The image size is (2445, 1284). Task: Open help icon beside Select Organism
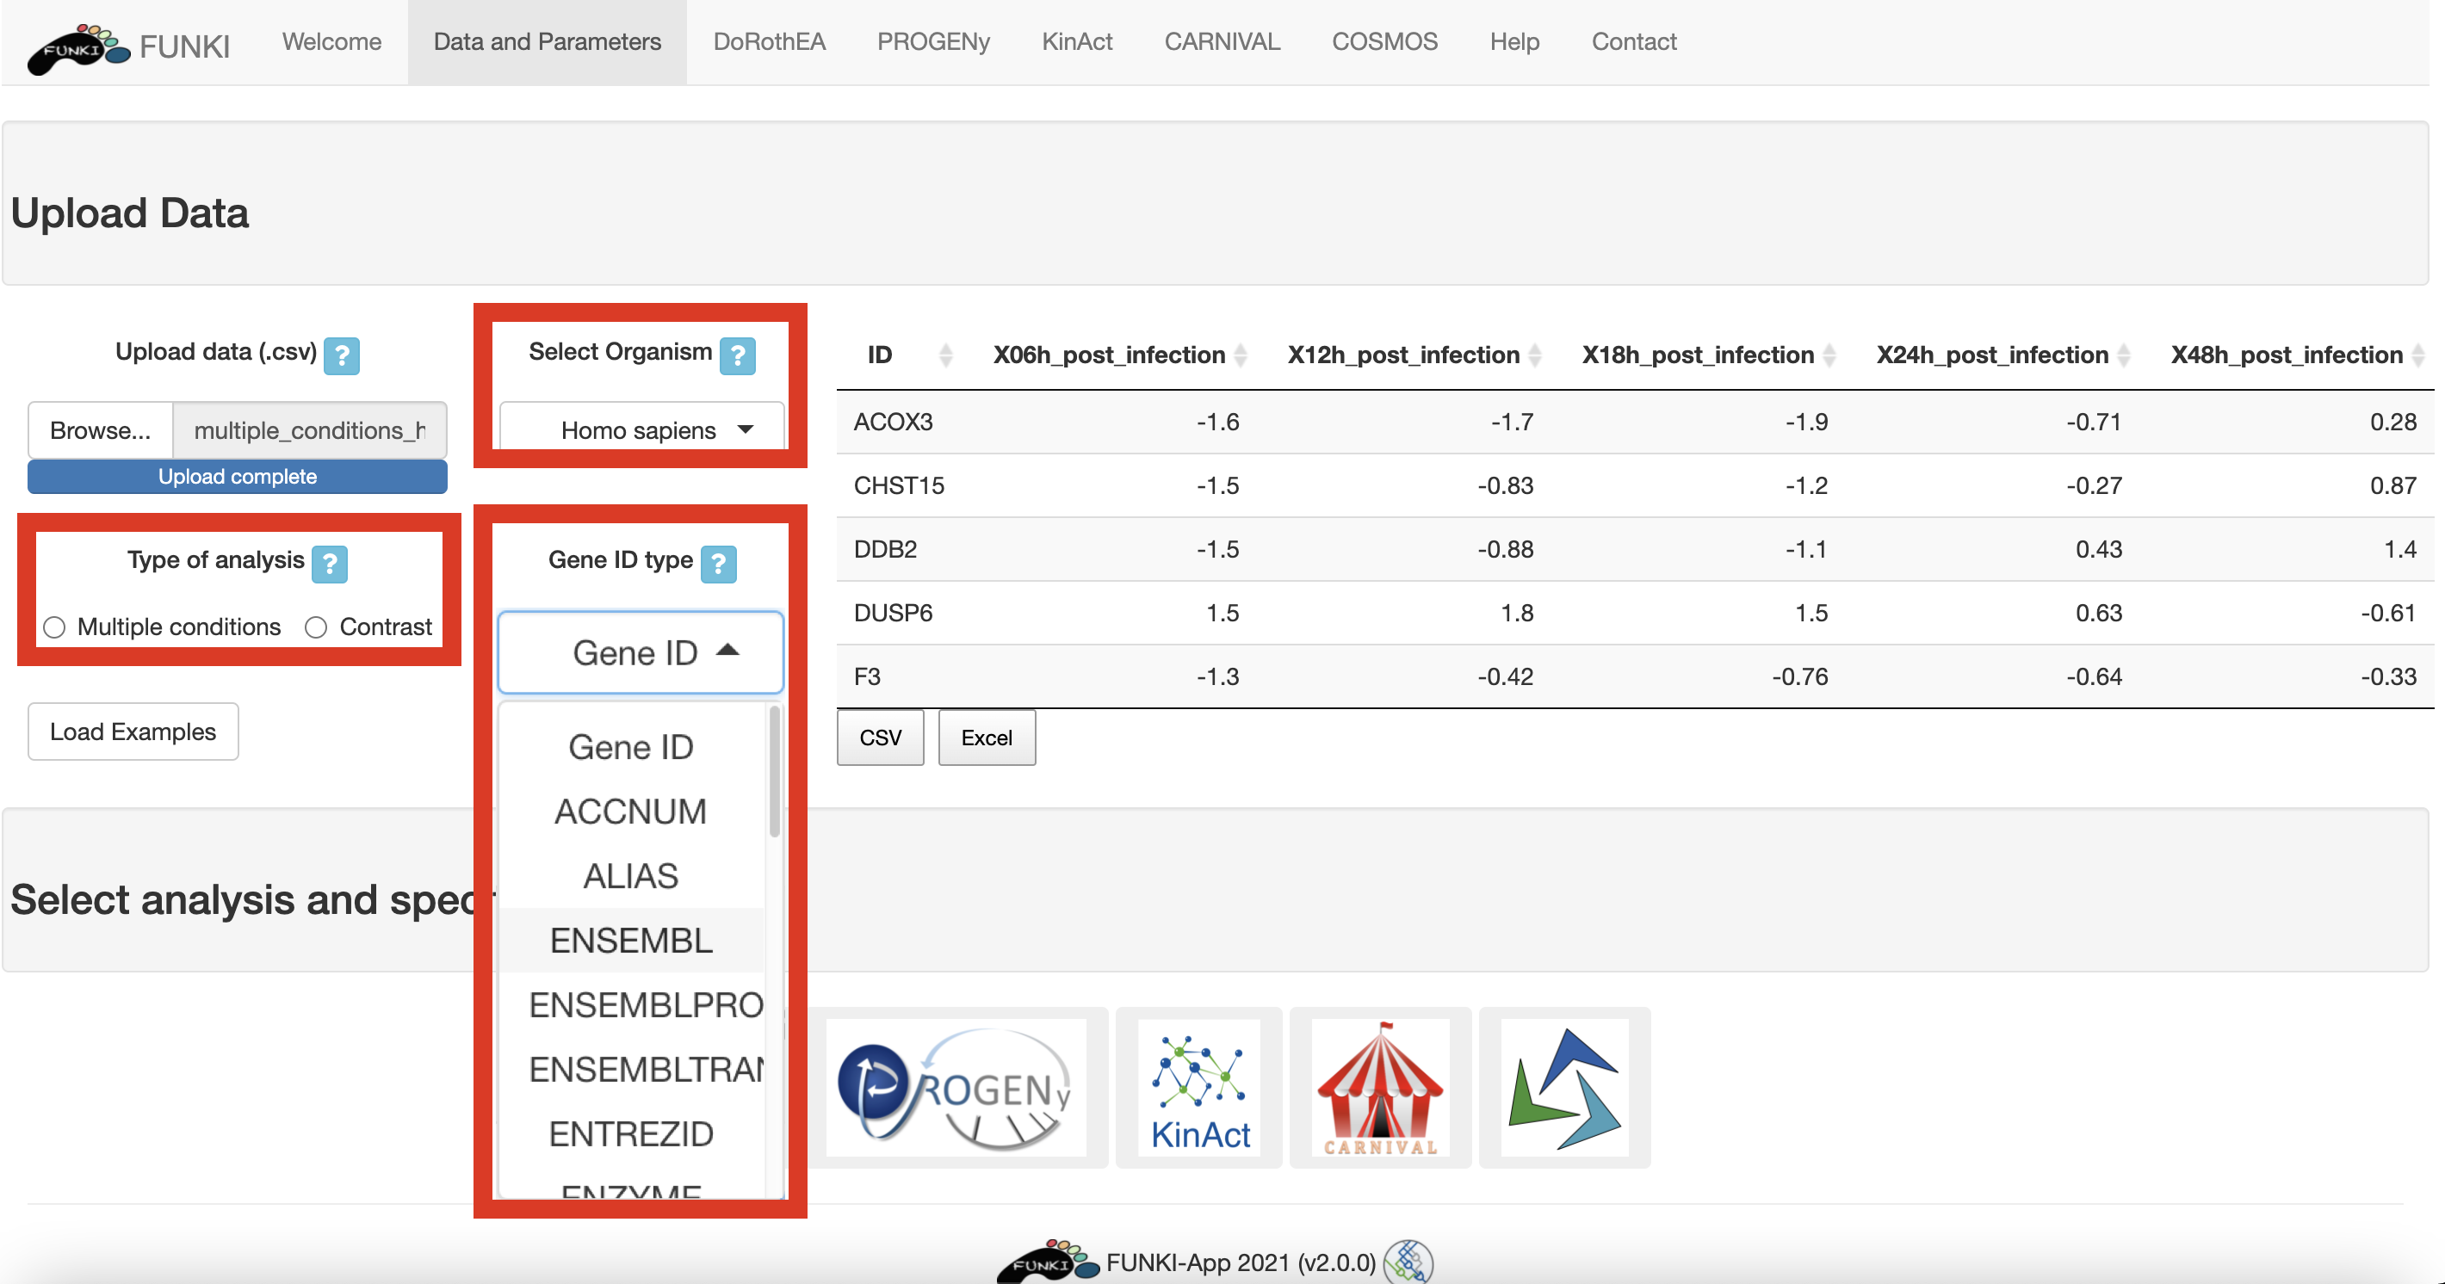click(738, 356)
